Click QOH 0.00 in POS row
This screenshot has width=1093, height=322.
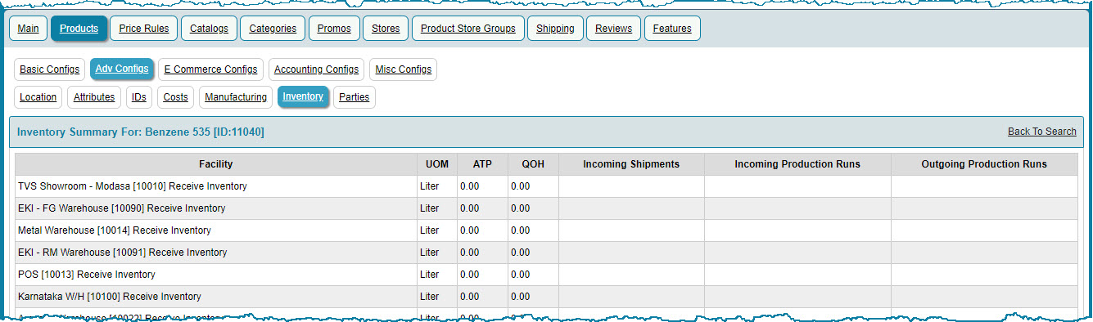click(520, 275)
